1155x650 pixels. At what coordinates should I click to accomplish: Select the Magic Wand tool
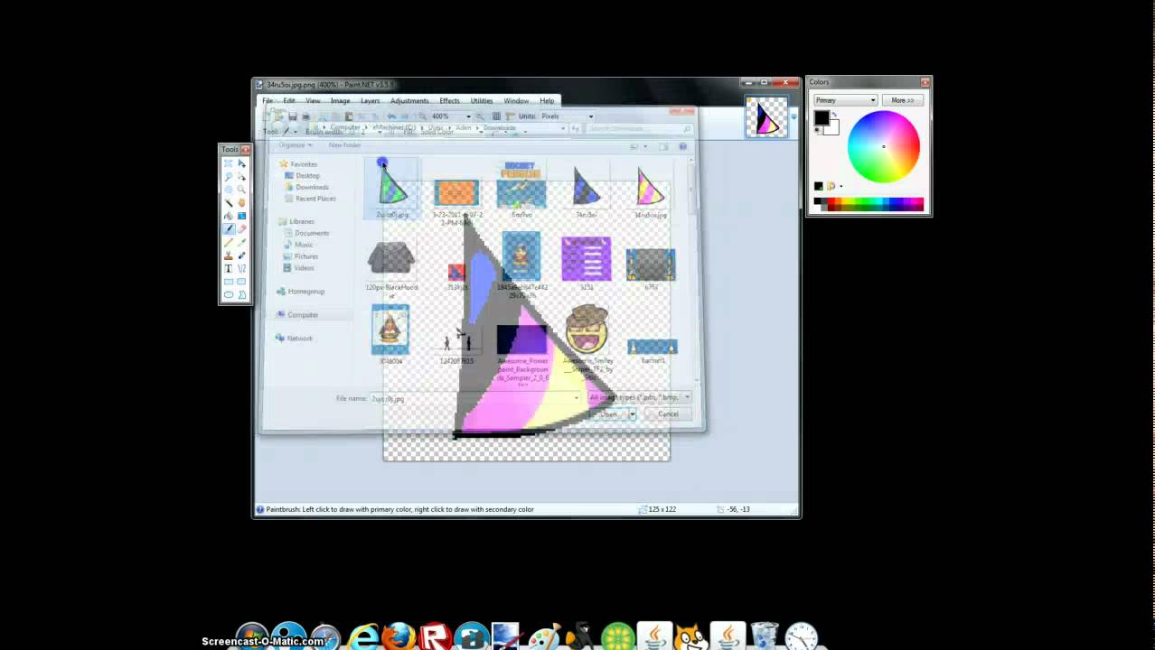coord(228,203)
